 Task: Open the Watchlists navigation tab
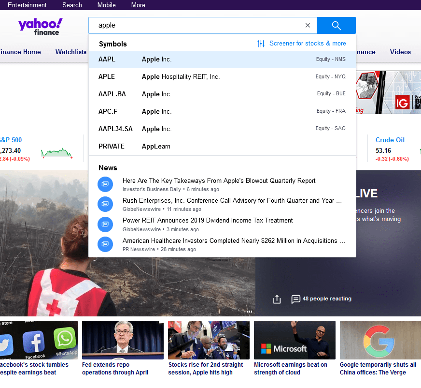(x=71, y=52)
